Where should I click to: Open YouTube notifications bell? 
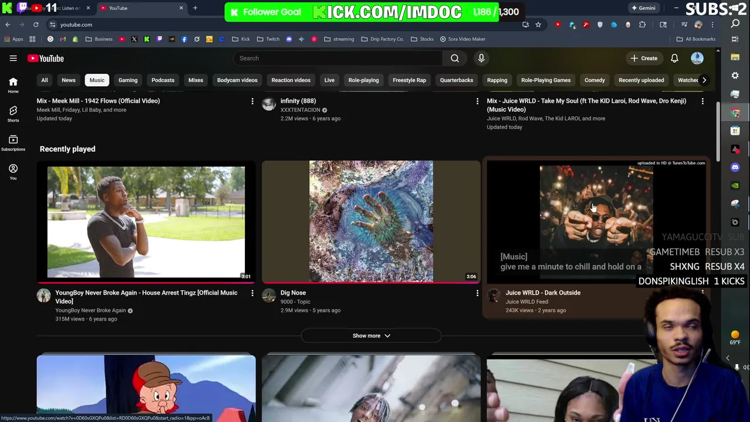[x=674, y=58]
